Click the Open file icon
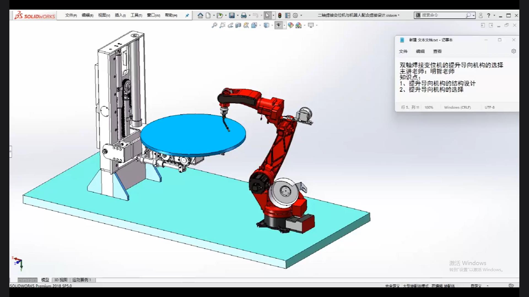Viewport: 529px width, 297px height. pos(220,15)
